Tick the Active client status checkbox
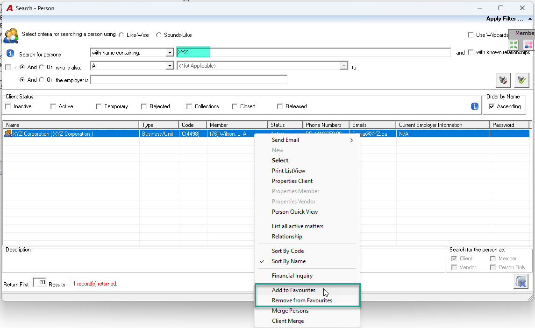This screenshot has height=328, width=535. tap(53, 106)
